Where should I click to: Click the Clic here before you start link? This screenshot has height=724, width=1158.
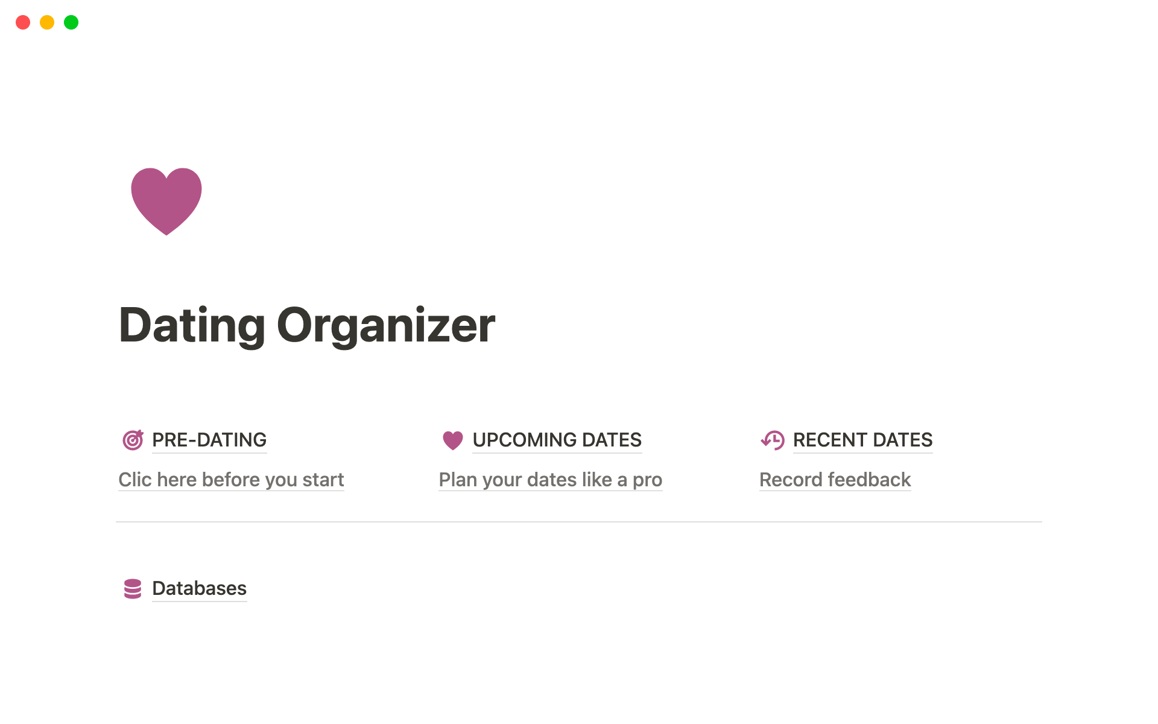pos(231,479)
